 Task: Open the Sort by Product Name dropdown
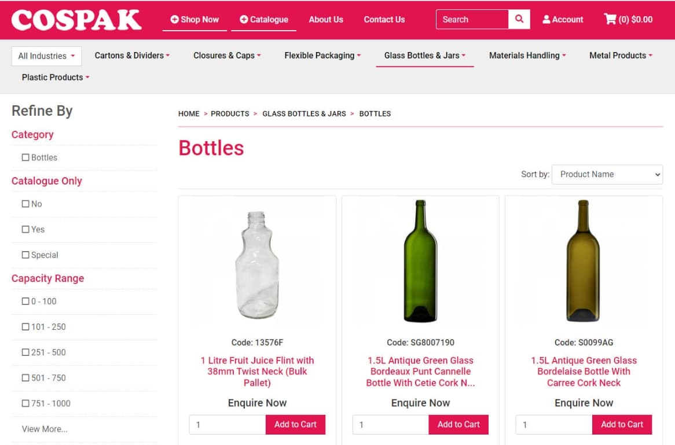click(607, 174)
